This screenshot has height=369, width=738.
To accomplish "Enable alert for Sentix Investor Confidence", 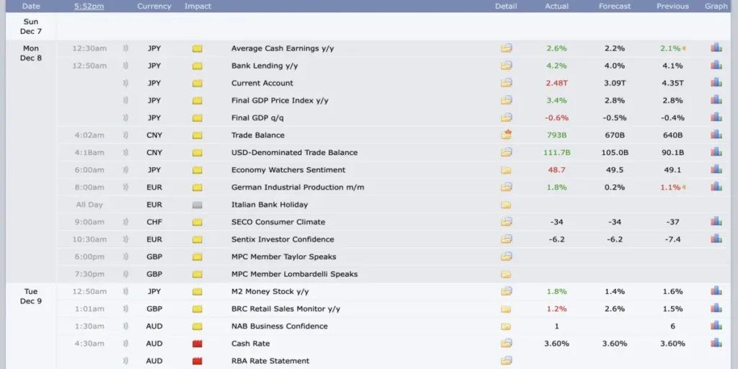I will tap(125, 239).
